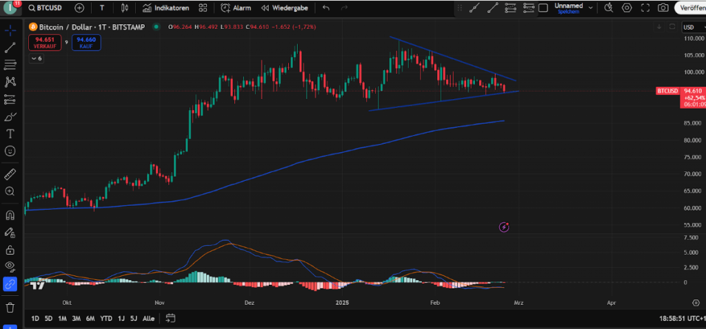Viewport: 706px width, 329px height.
Task: Open the long position forecasting tool
Action: click(x=10, y=99)
